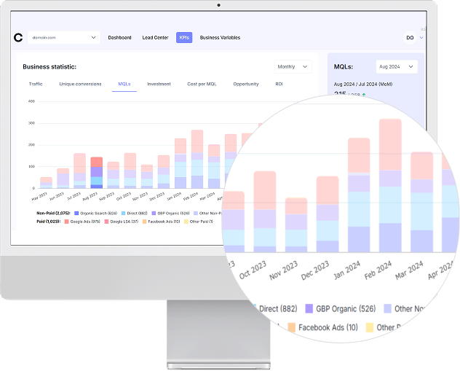Viewport: 460px width, 371px height.
Task: Click the highlighted Aug 2023 bar
Action: click(x=96, y=173)
